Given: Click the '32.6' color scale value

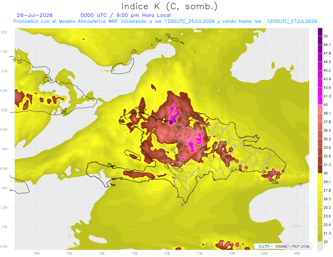Looking at the screenshot, I should (x=327, y=156).
